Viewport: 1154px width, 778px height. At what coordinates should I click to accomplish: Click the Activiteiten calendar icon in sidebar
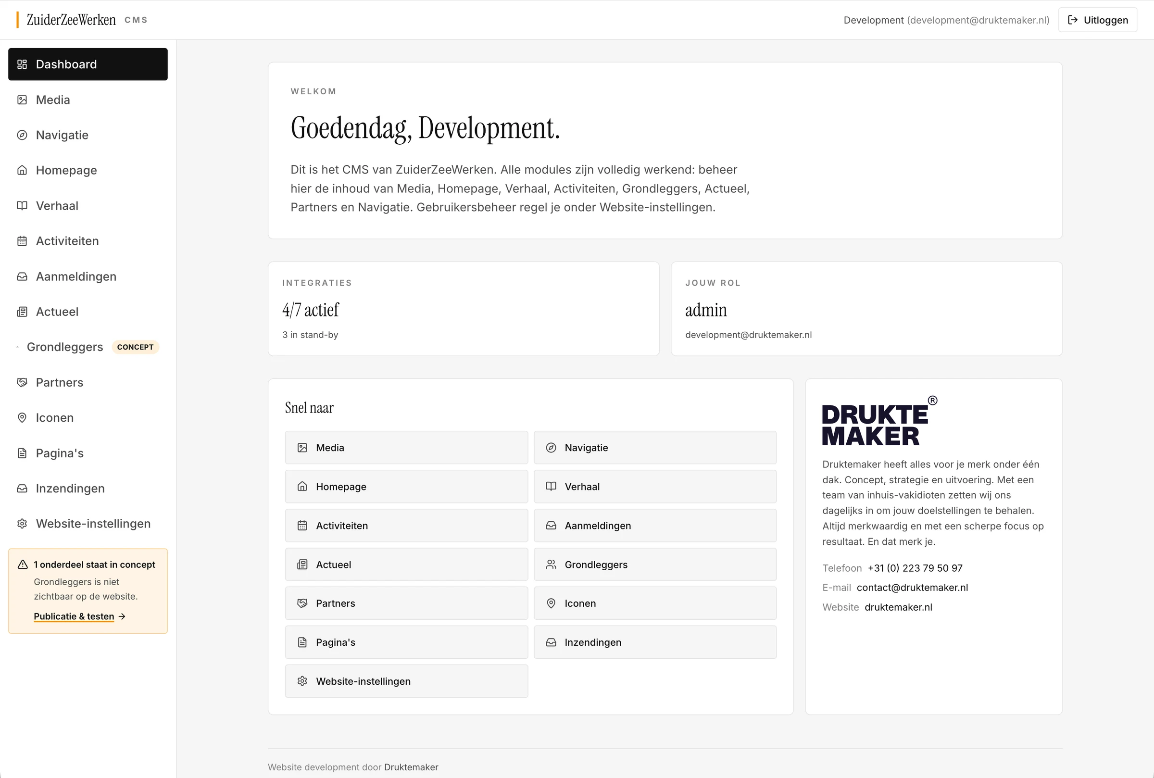pyautogui.click(x=22, y=240)
